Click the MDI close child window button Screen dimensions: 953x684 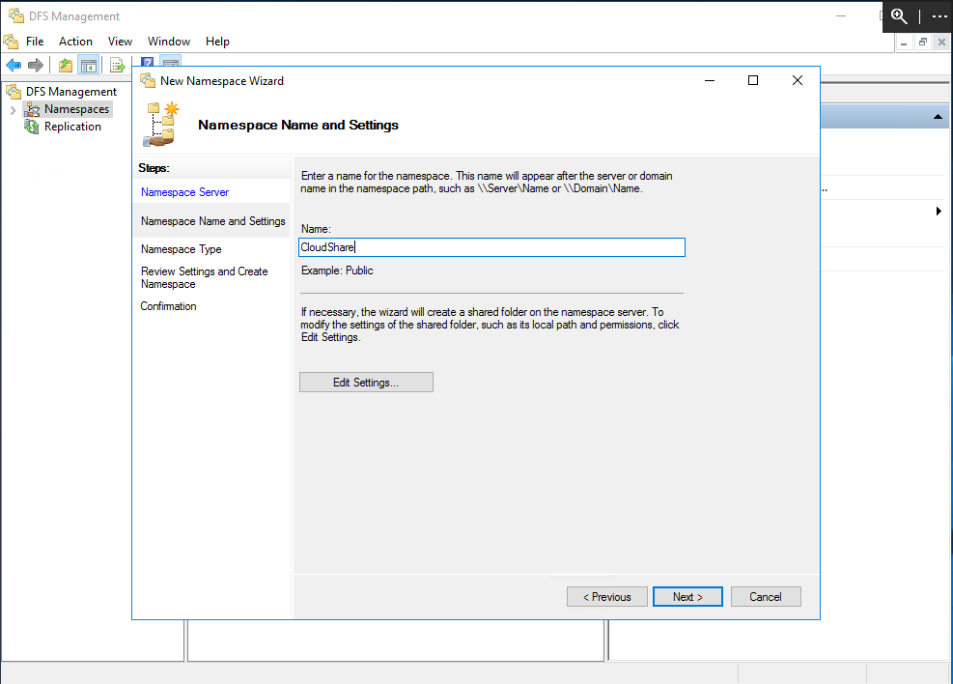click(941, 42)
